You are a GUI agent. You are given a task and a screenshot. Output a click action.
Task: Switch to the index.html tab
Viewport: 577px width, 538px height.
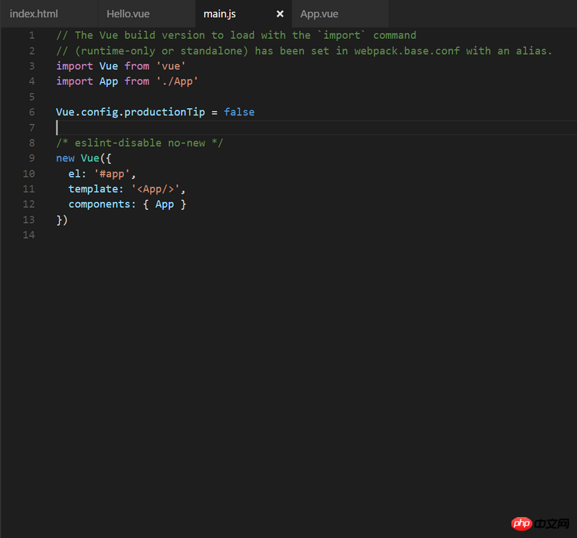click(34, 14)
